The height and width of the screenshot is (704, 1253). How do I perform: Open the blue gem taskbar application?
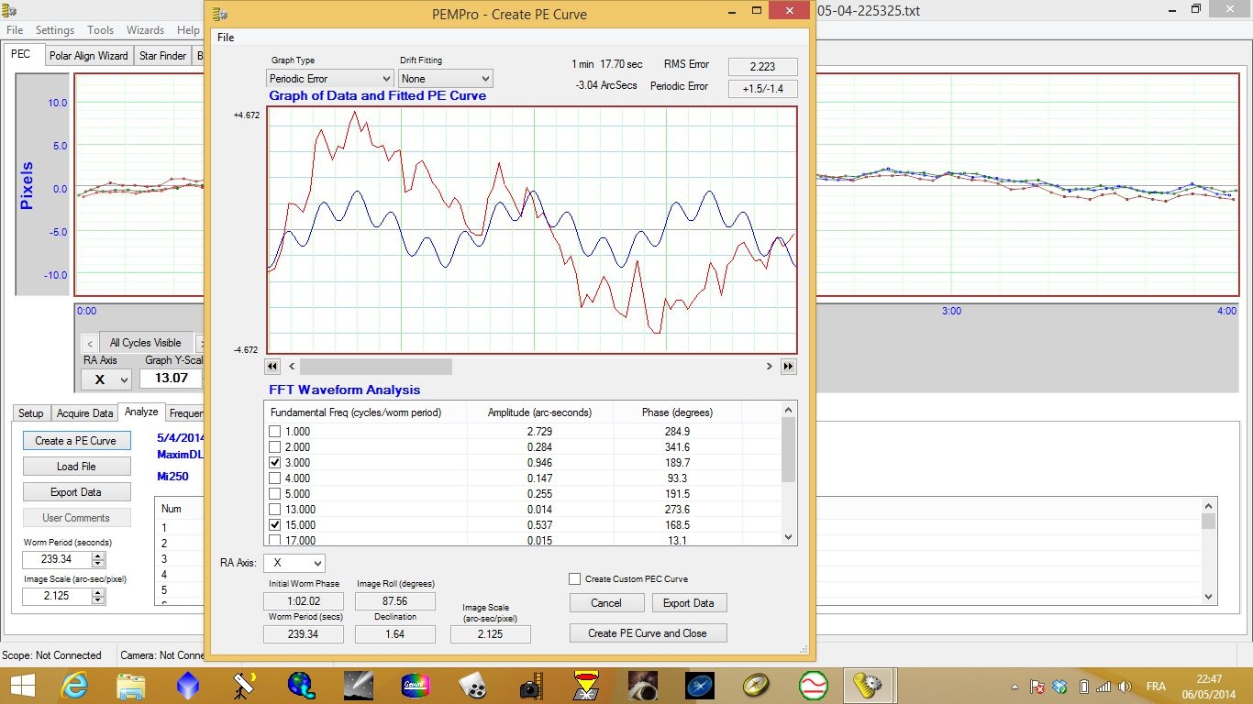coord(188,686)
